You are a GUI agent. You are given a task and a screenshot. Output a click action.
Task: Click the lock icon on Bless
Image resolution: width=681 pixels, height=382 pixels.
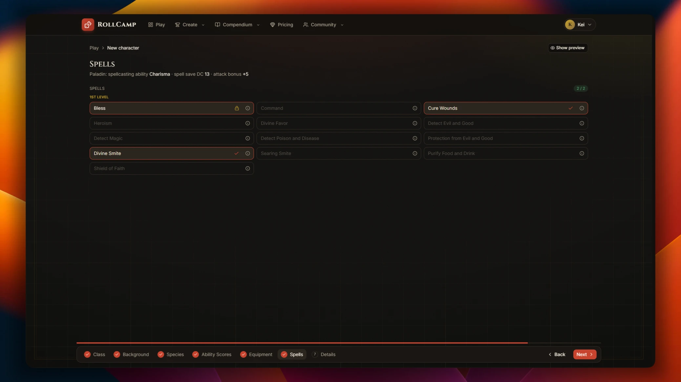[237, 108]
